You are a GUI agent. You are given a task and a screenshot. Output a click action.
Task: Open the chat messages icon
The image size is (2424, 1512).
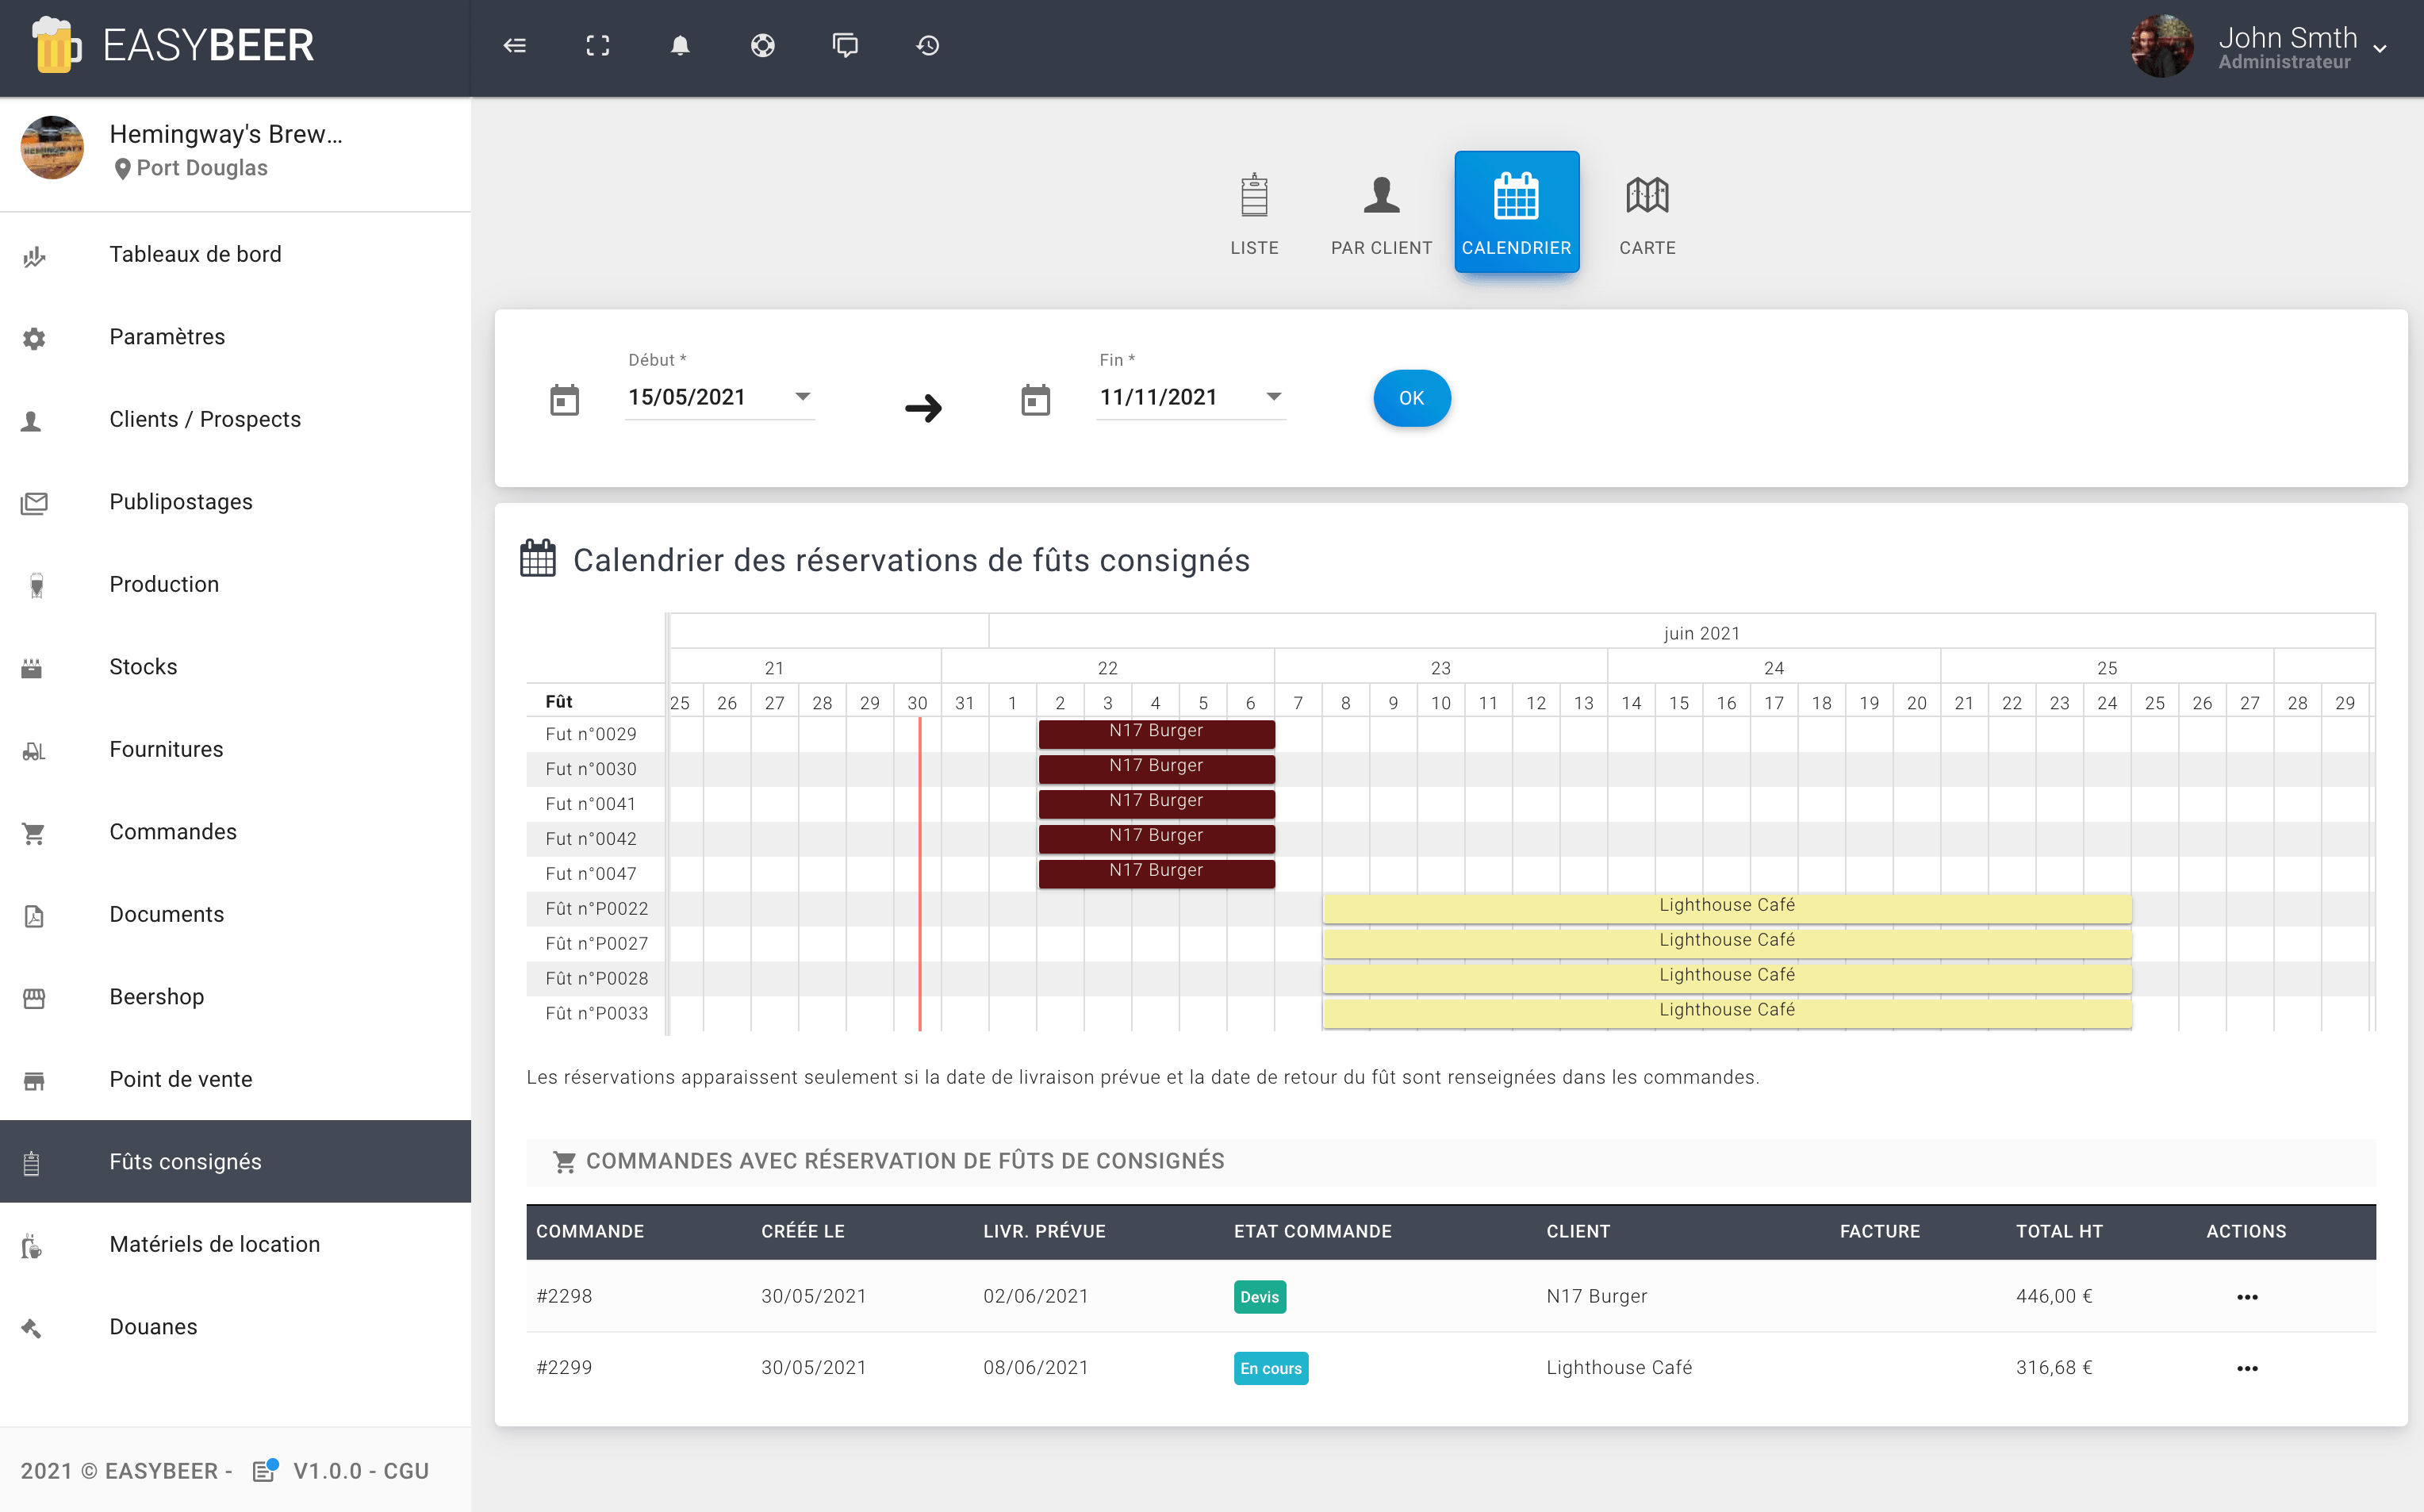point(845,46)
